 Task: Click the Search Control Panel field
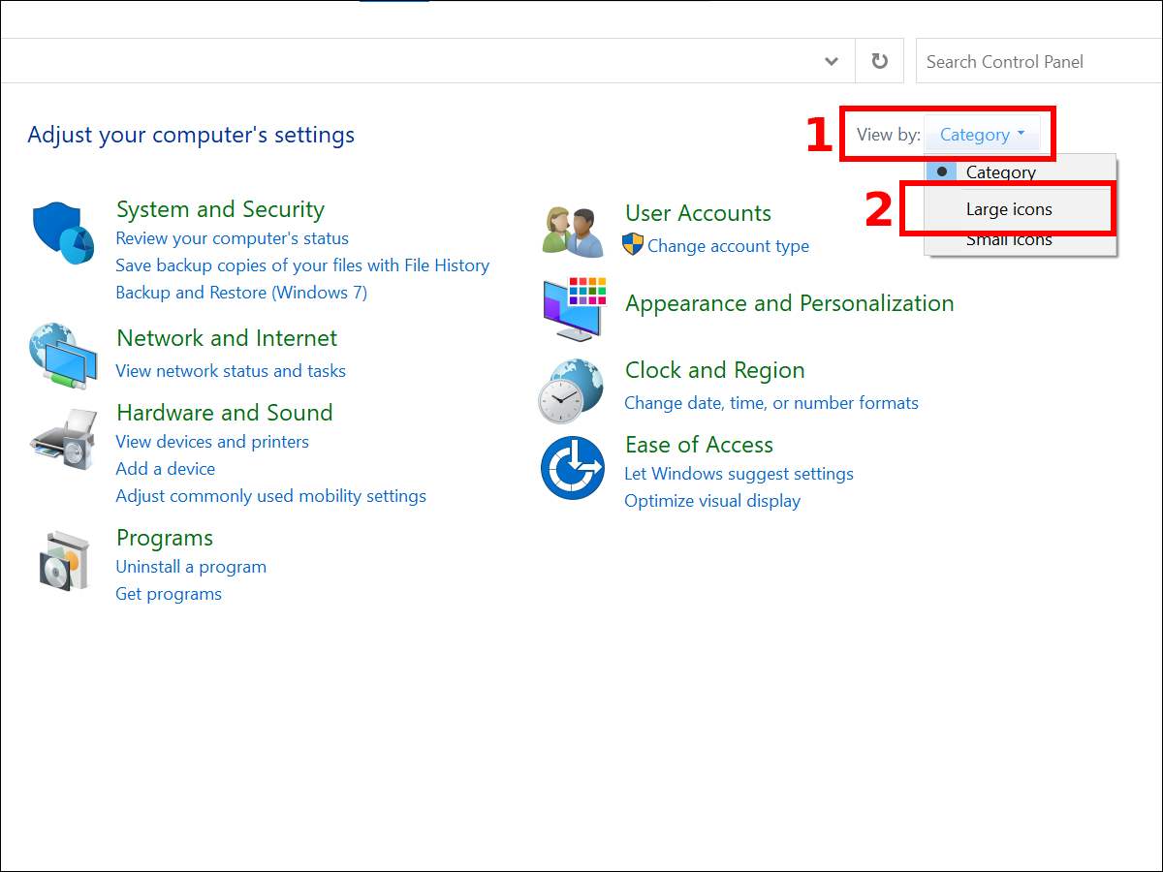coord(1037,62)
